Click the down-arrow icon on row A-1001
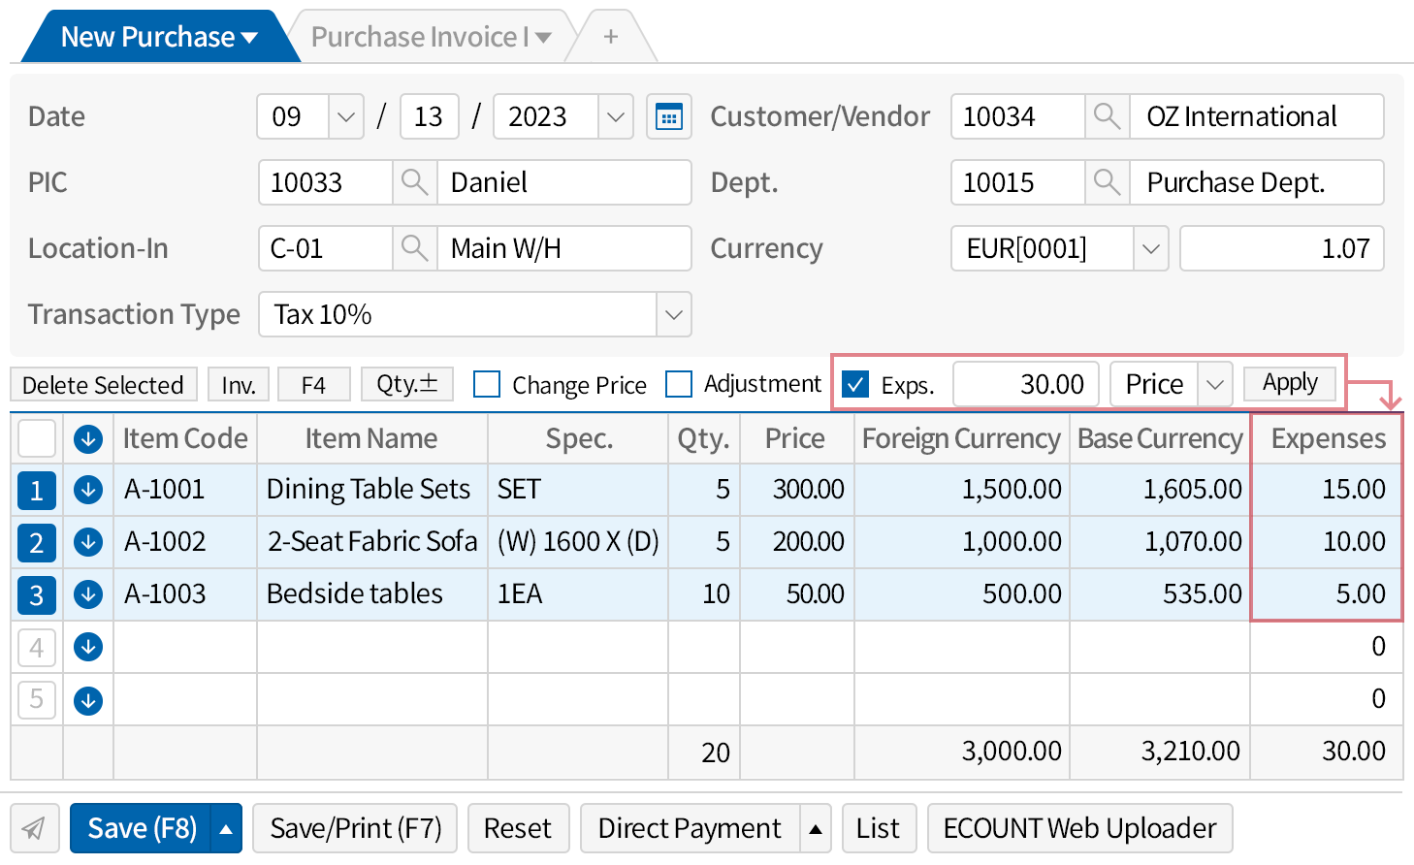 pyautogui.click(x=88, y=490)
